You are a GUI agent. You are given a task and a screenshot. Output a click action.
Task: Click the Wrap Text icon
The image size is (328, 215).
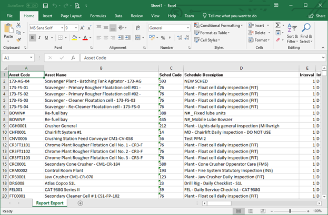click(x=138, y=28)
